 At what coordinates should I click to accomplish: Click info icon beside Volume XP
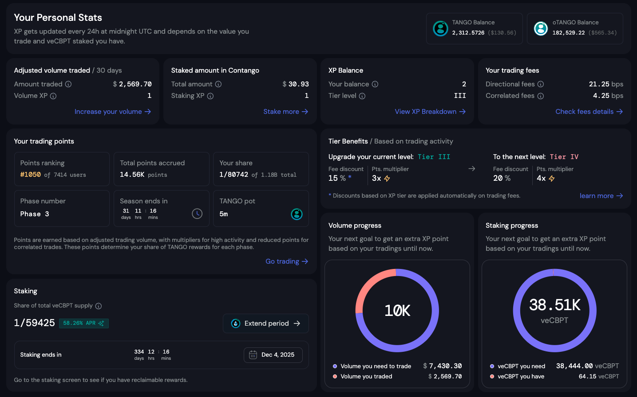click(53, 96)
